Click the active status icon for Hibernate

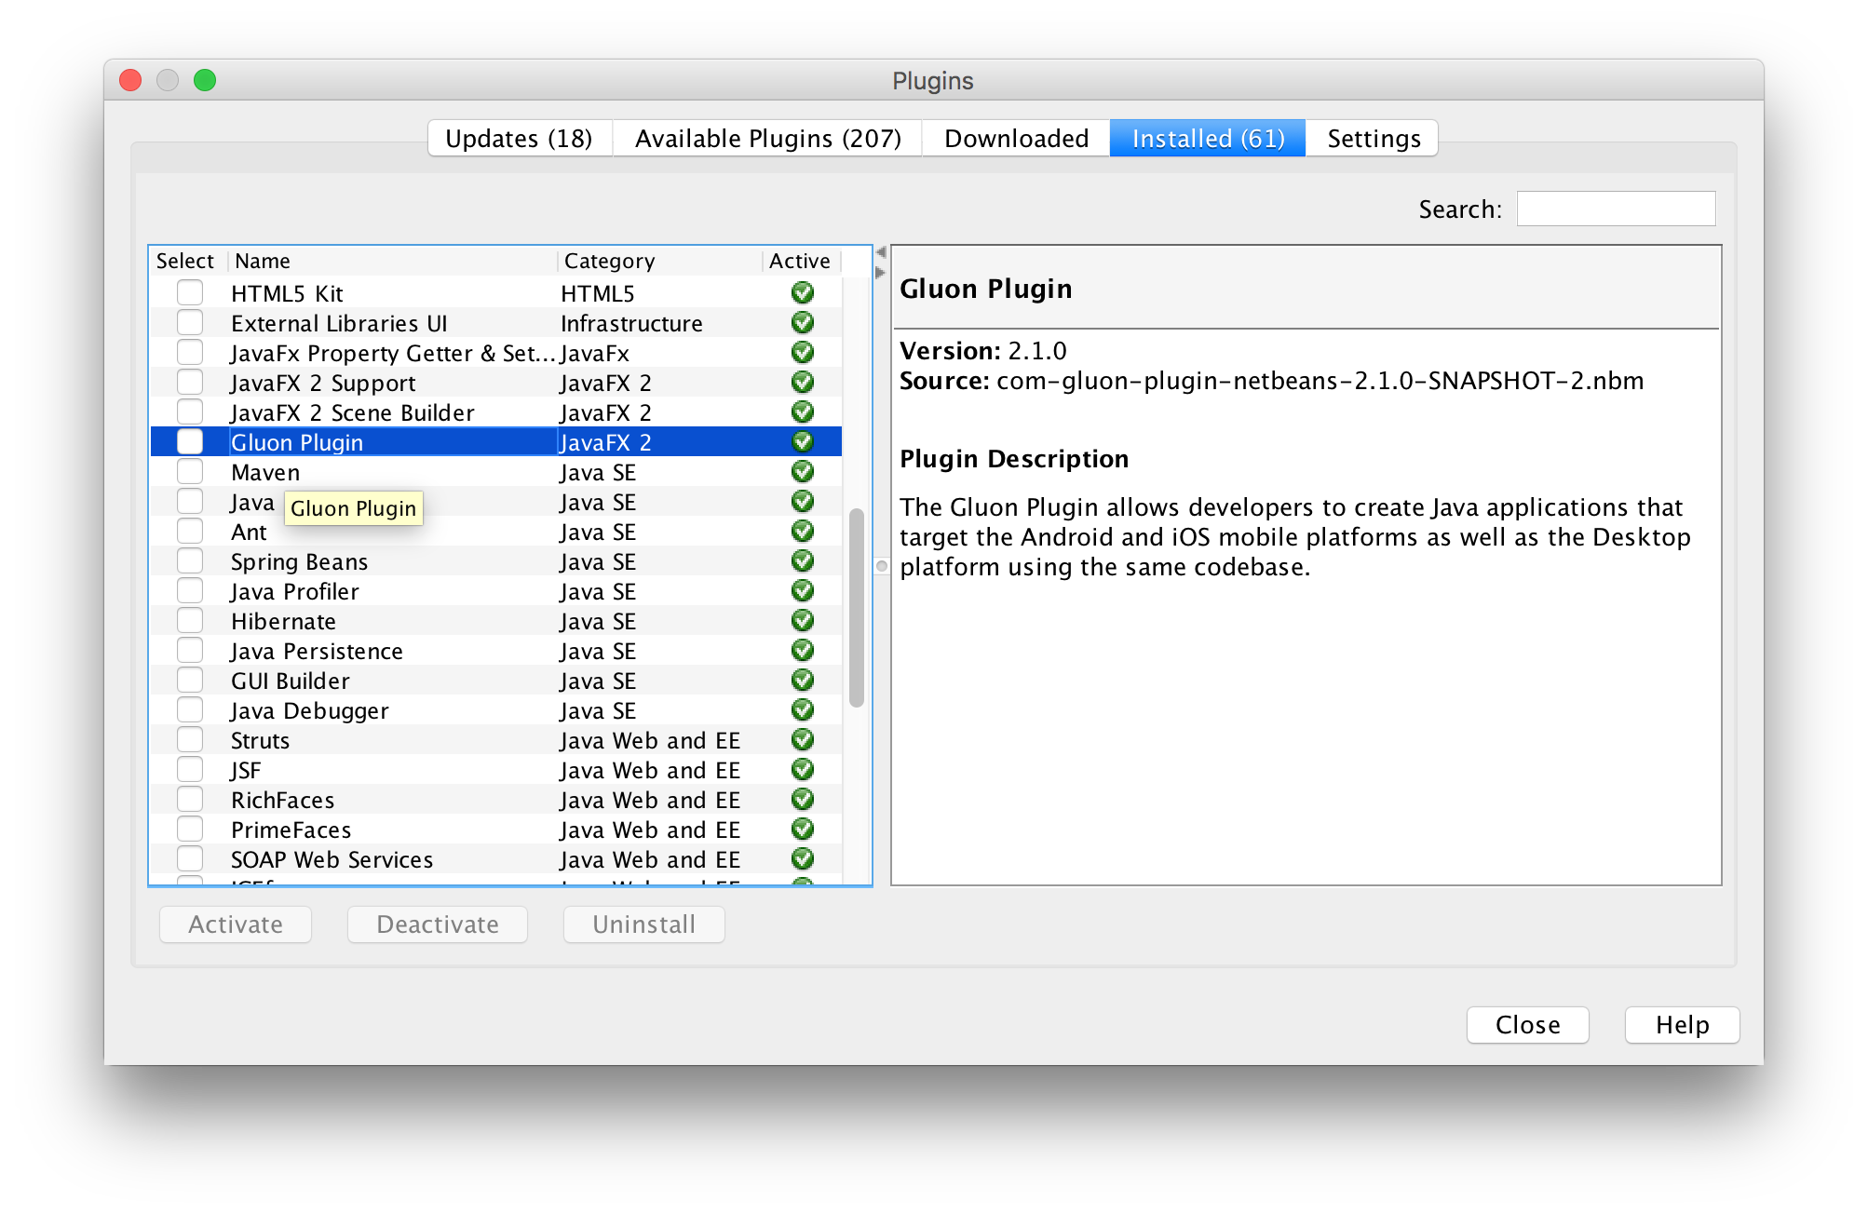coord(802,621)
